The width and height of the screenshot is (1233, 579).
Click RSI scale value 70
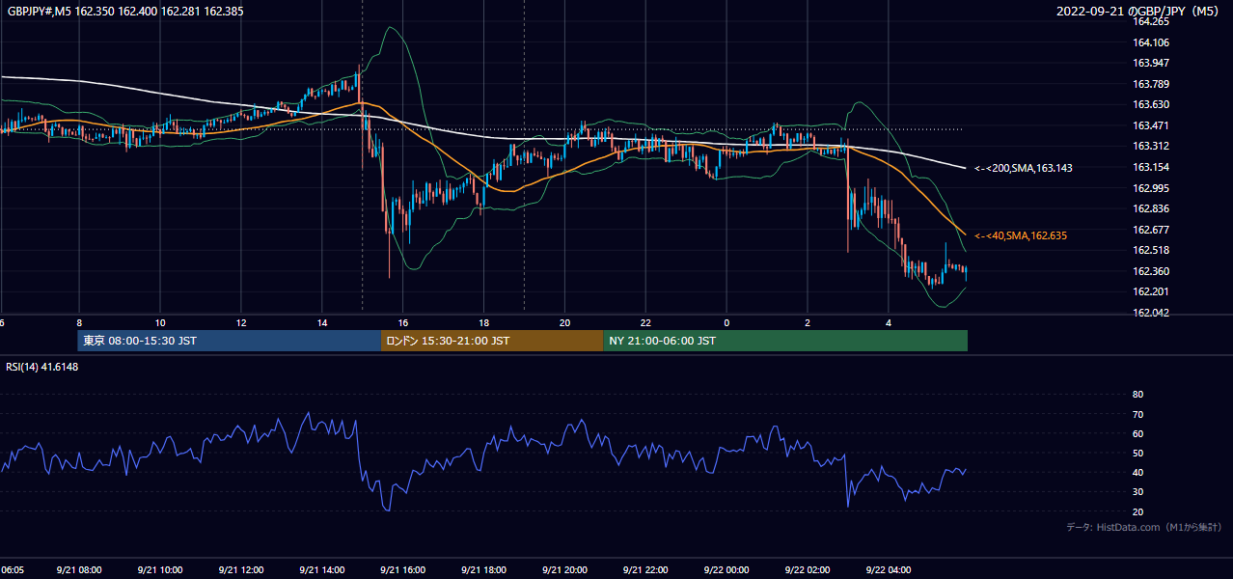(x=1137, y=414)
